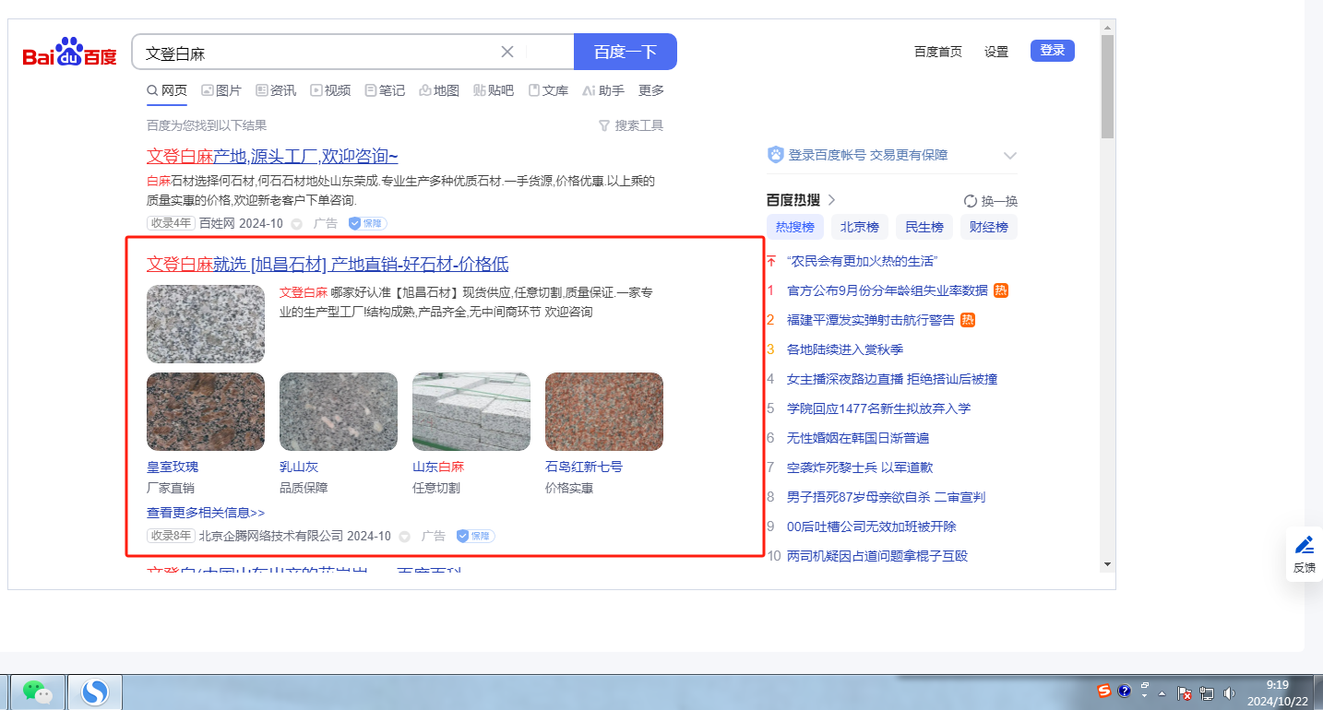Open hot search 各地陆续进入赏秋季
Viewport: 1323px width, 710px height.
(x=845, y=349)
